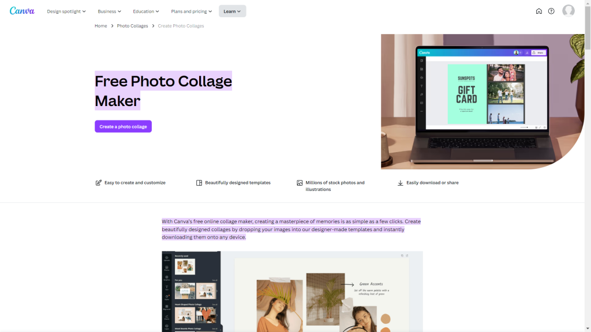Image resolution: width=591 pixels, height=332 pixels.
Task: Expand the Design spotlight dropdown
Action: (66, 12)
